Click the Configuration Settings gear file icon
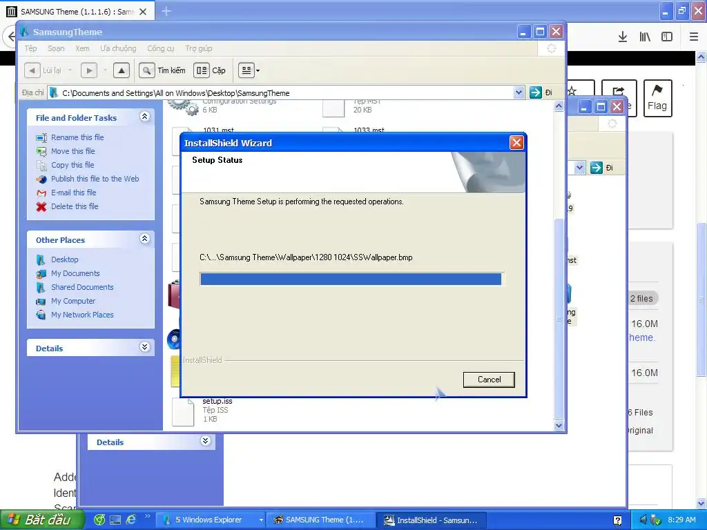Screen dimensions: 707x530 [x=183, y=107]
